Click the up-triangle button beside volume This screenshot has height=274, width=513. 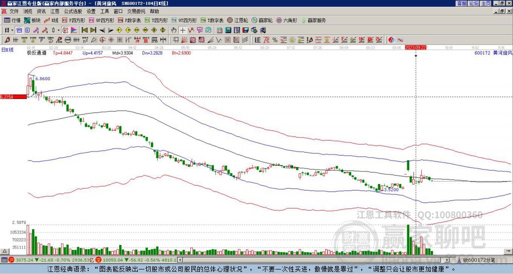tap(5, 251)
